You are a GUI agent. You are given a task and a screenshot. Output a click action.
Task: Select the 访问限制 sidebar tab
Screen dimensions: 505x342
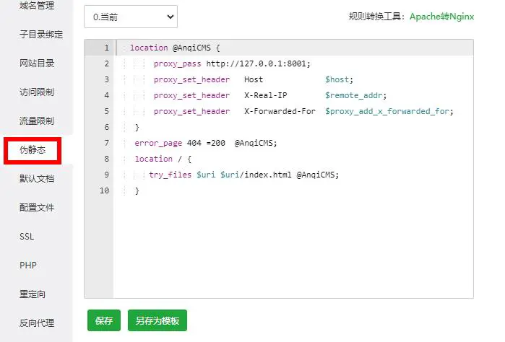[x=36, y=92]
